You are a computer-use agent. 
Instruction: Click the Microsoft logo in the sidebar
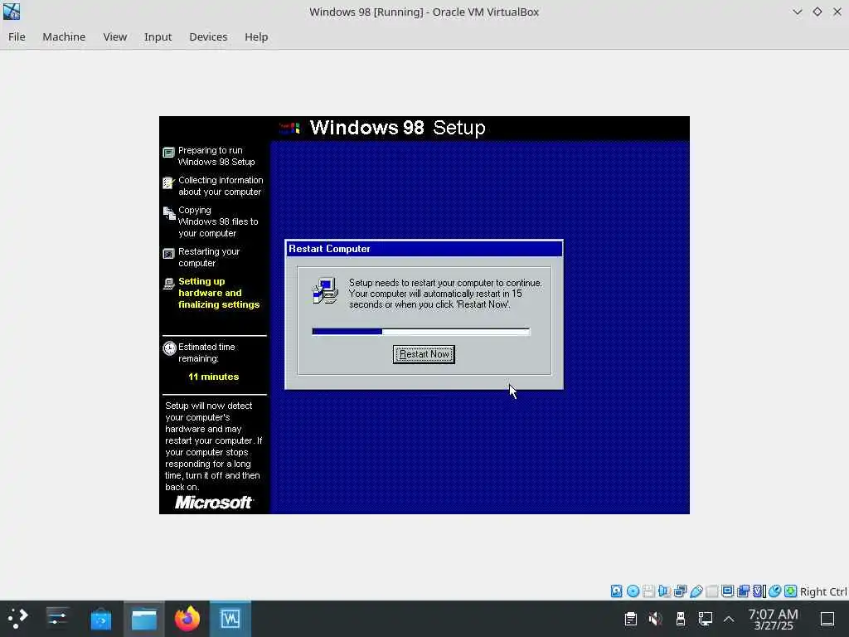click(213, 503)
